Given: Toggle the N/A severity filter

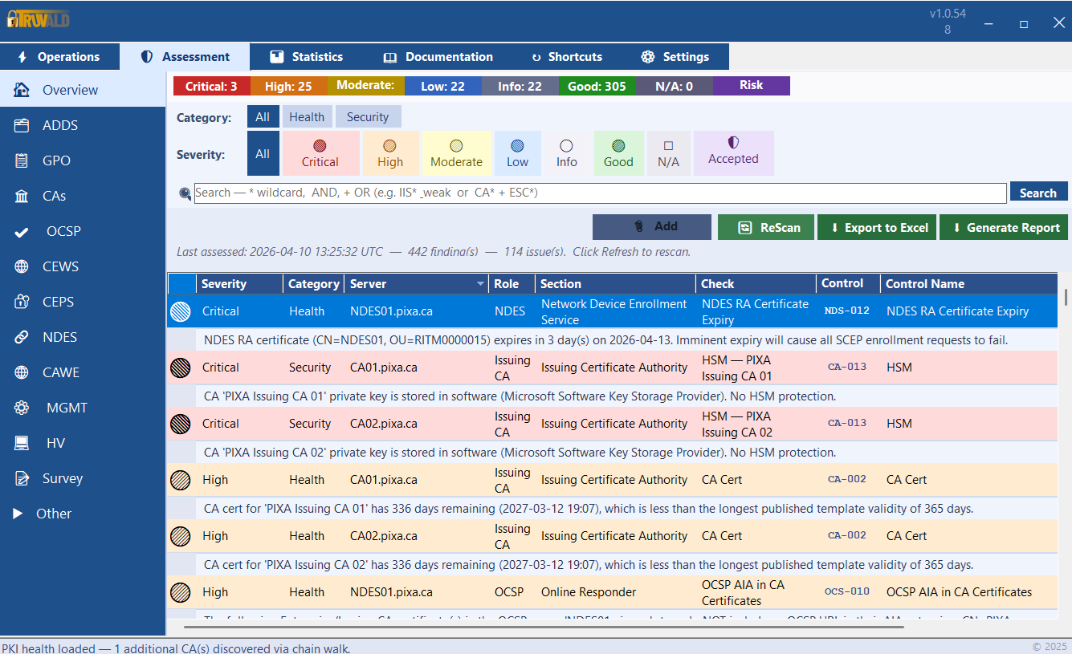Looking at the screenshot, I should tap(668, 153).
